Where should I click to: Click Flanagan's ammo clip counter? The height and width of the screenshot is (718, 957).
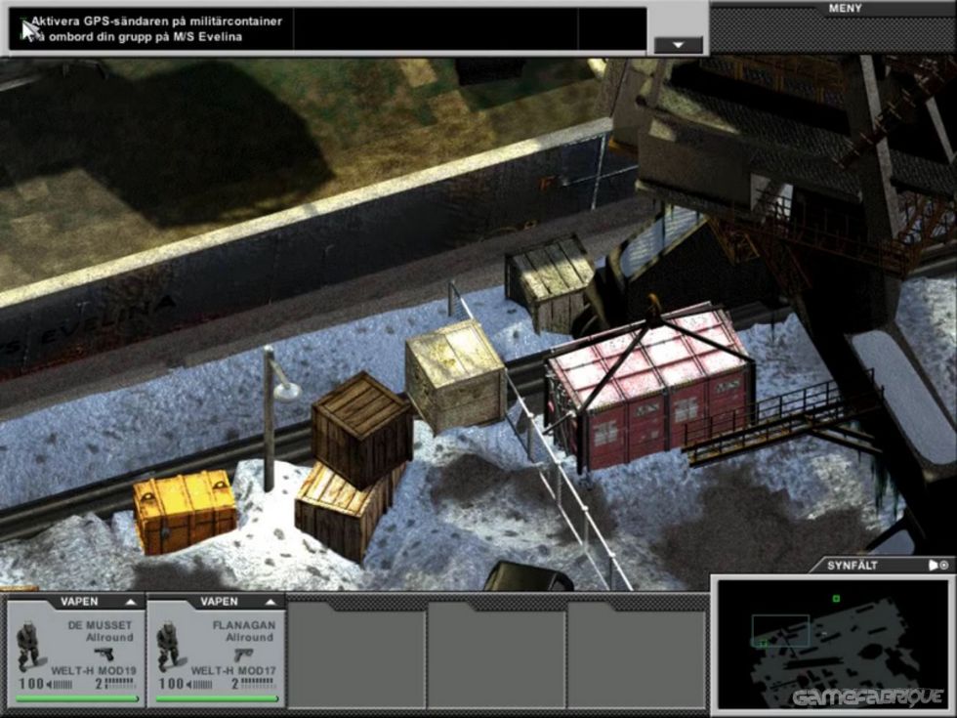[x=255, y=684]
